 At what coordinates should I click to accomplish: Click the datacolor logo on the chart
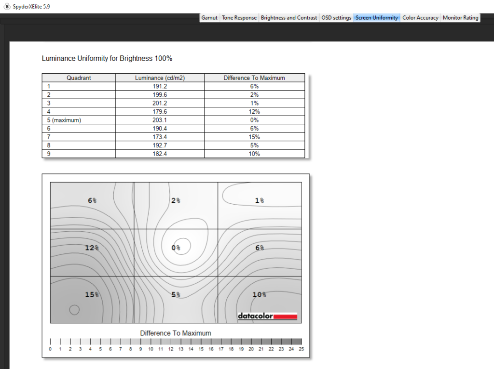coord(267,316)
